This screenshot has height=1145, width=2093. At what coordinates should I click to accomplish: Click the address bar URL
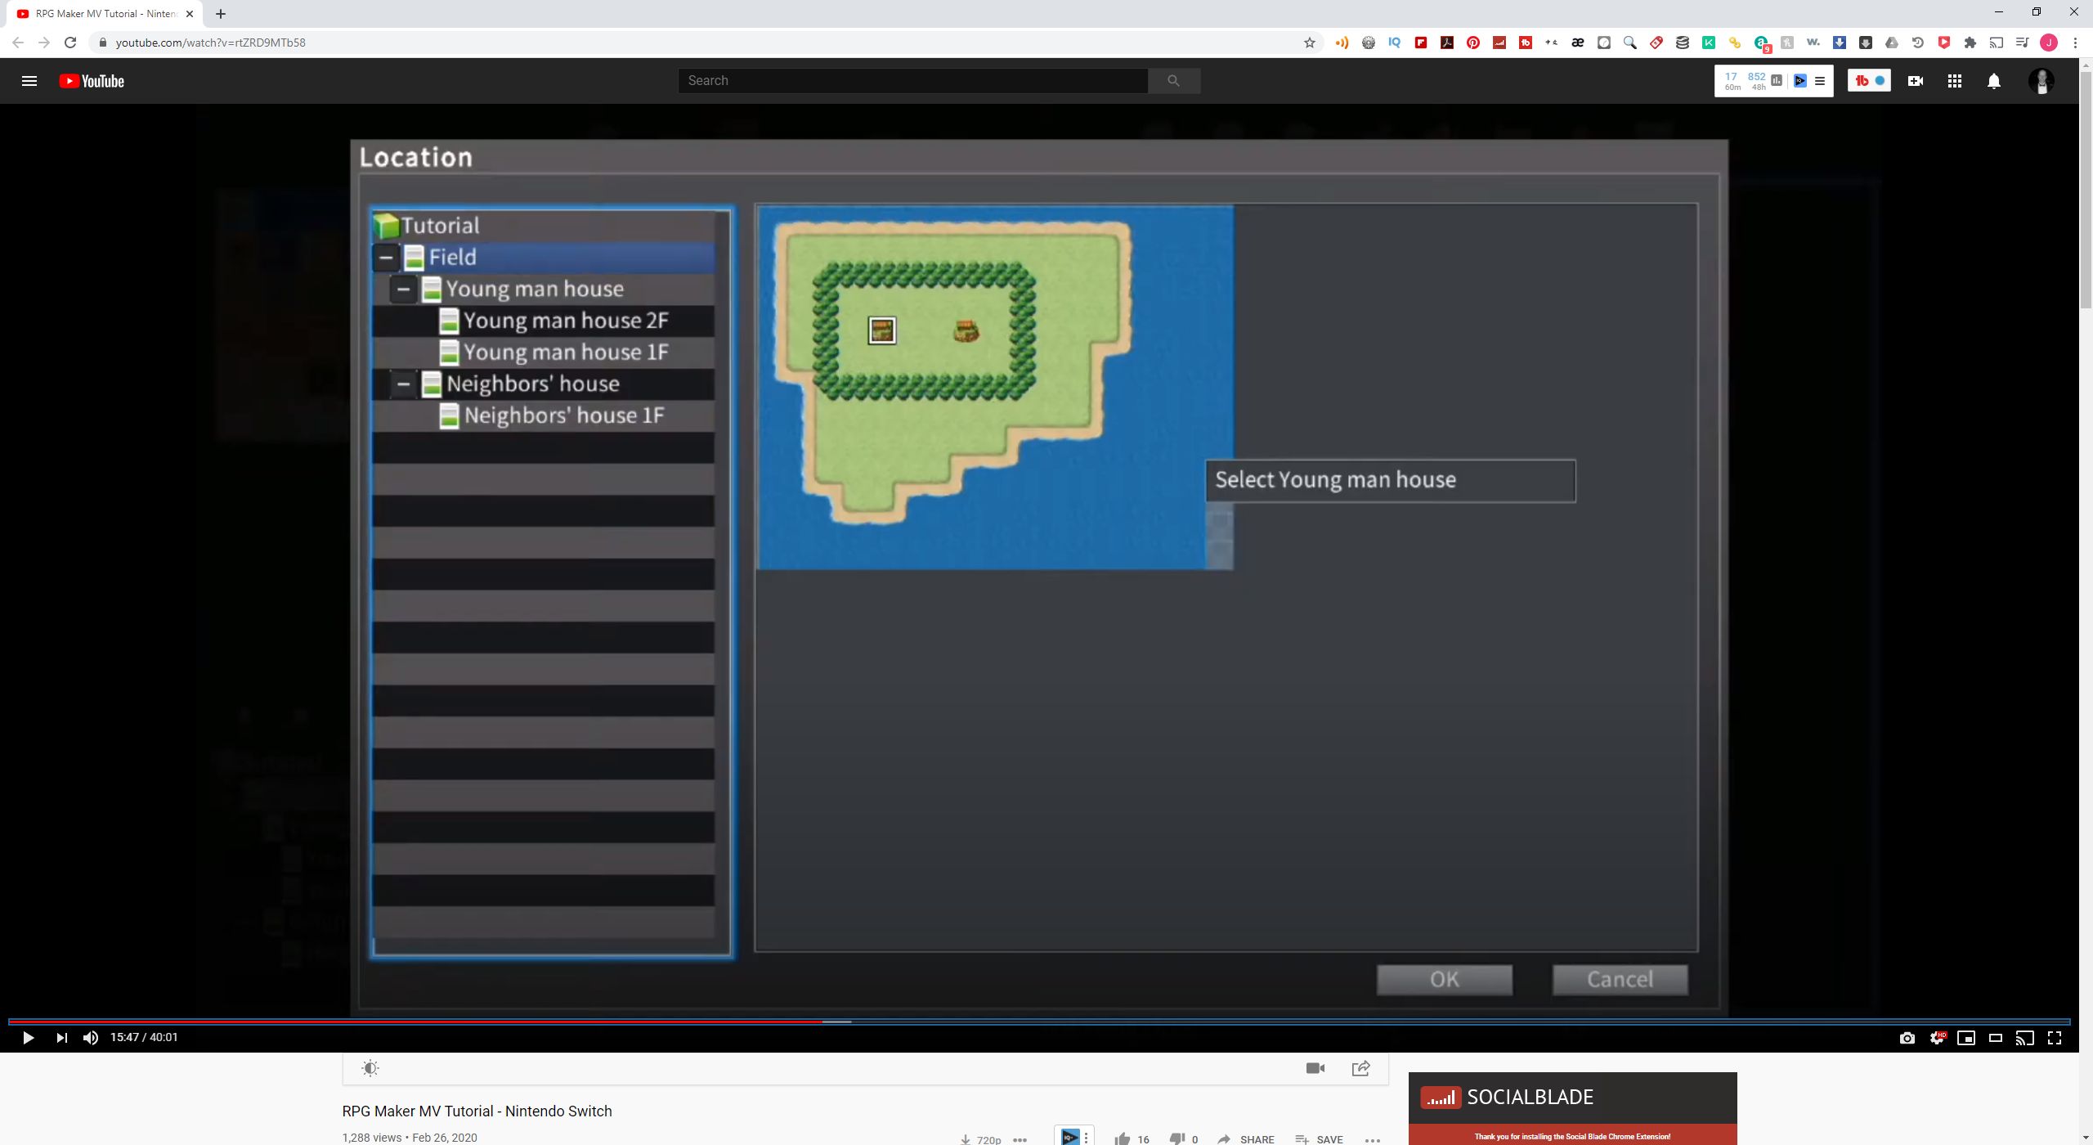211,43
